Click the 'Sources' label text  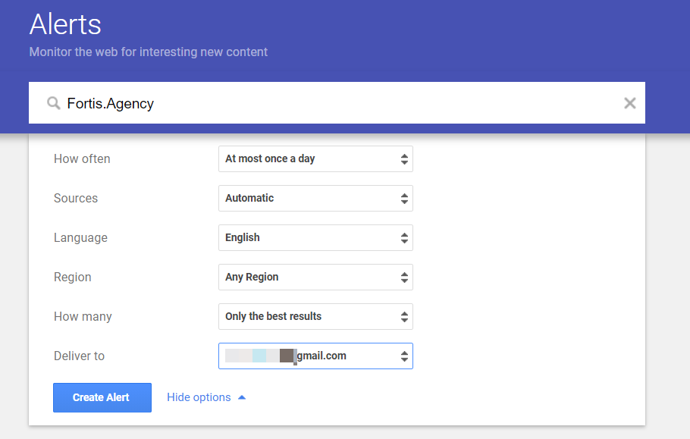pos(76,199)
